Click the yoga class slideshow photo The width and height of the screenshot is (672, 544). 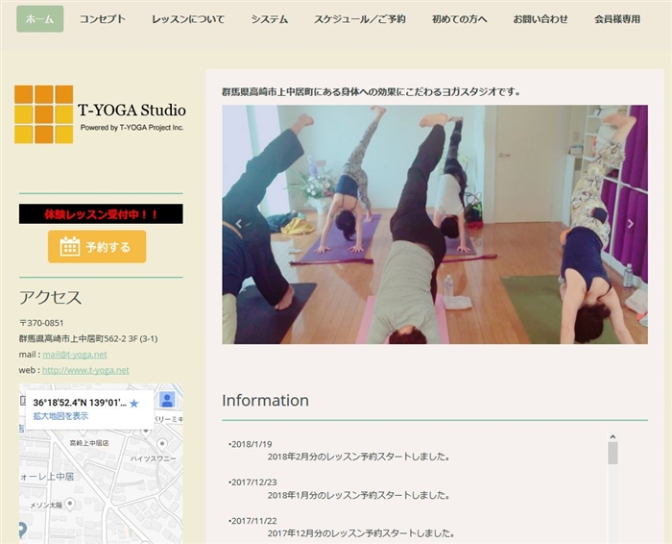tap(435, 224)
